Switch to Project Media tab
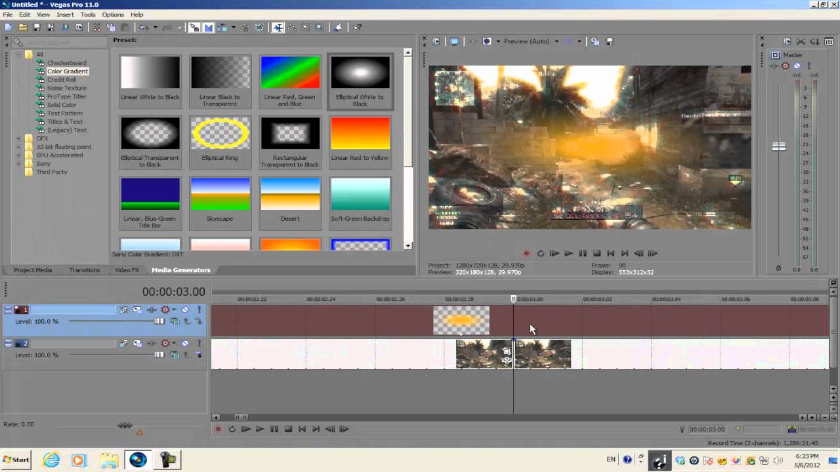840x472 pixels. [x=33, y=270]
